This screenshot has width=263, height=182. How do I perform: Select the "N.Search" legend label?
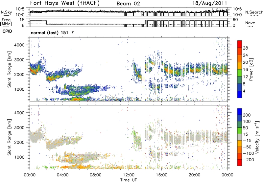254,12
